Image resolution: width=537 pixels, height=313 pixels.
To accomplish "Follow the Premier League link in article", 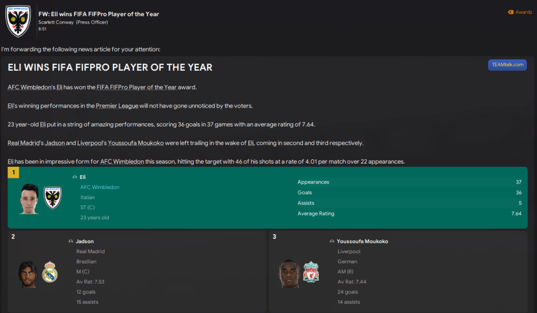I will (x=117, y=106).
